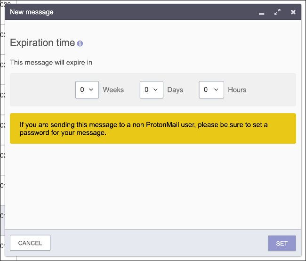306x261 pixels.
Task: Click the yellow password warning banner
Action: [153, 129]
